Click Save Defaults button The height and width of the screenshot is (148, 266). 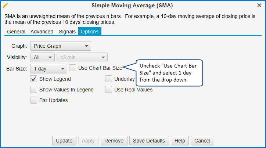pyautogui.click(x=149, y=141)
